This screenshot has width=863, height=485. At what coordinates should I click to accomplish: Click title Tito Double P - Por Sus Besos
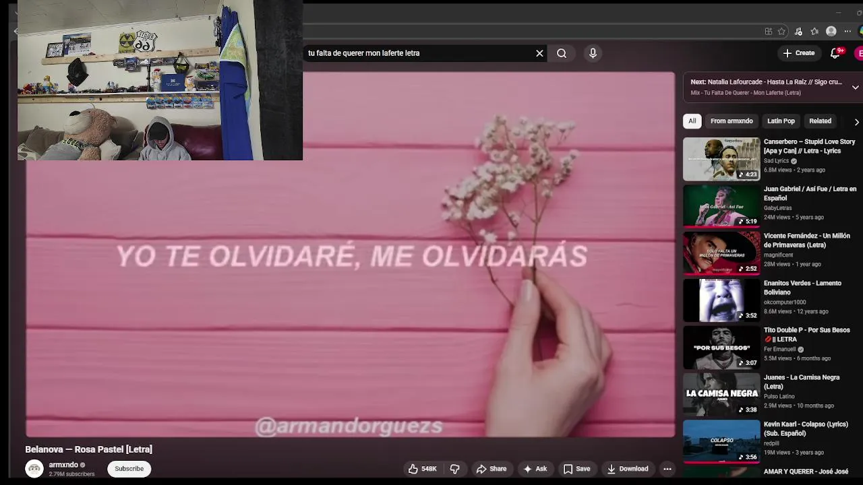(x=807, y=335)
